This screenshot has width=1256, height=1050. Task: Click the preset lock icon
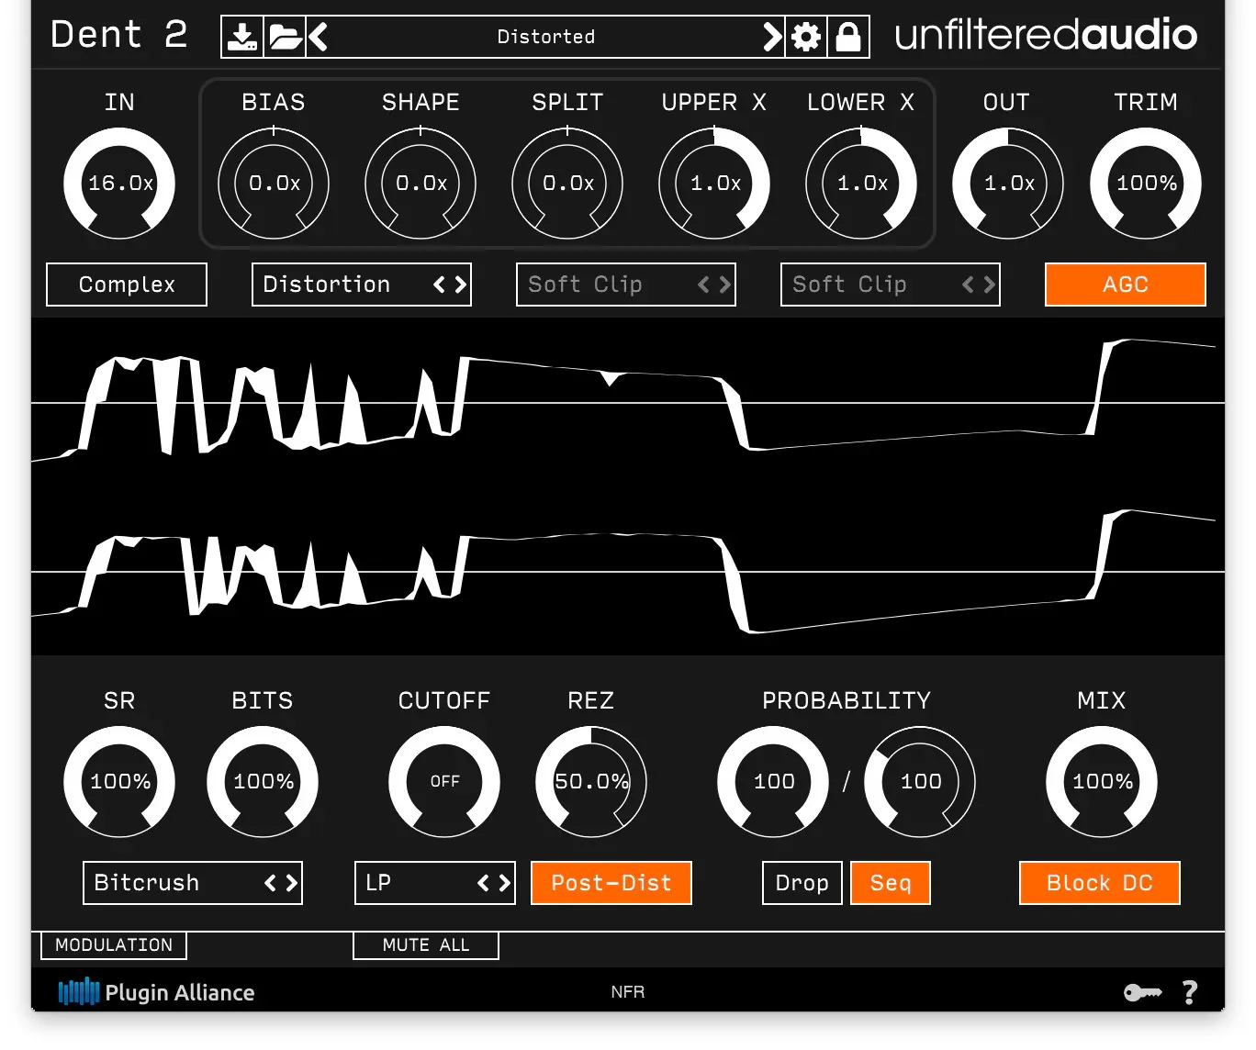pyautogui.click(x=847, y=36)
